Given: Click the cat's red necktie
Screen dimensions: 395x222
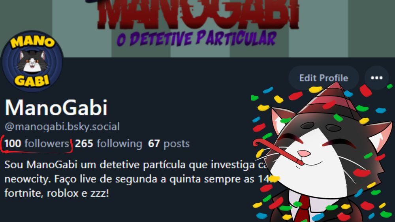Looking at the screenshot, I should click(x=302, y=209).
